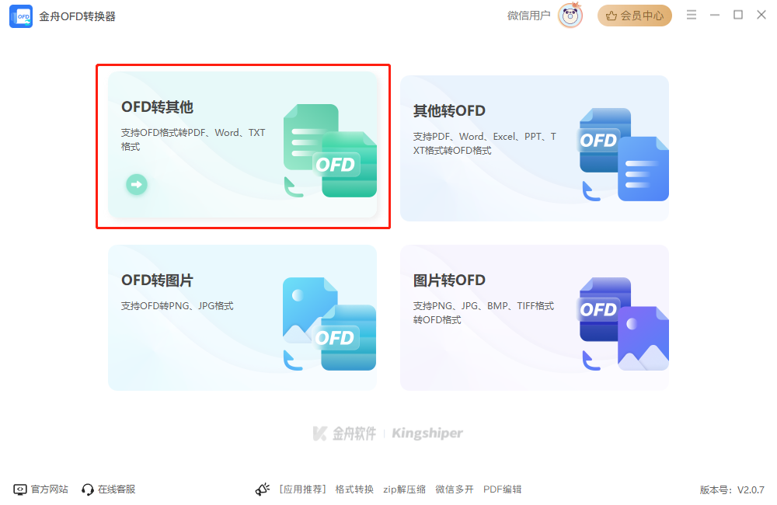The height and width of the screenshot is (505, 777).
Task: Click the 版本号: V2.0.7 version text
Action: tap(732, 490)
